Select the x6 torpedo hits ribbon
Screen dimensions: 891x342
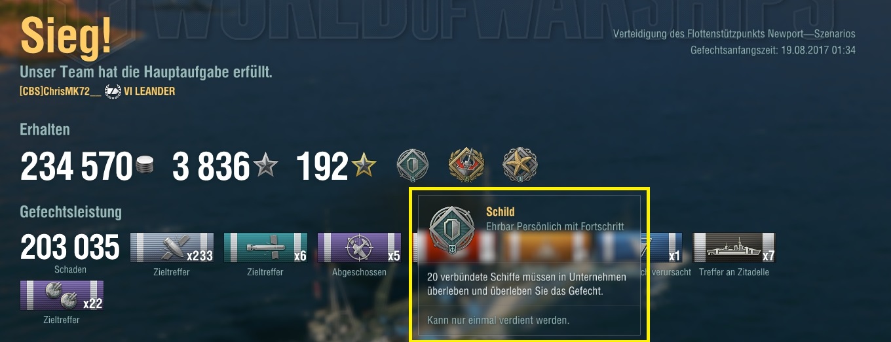pyautogui.click(x=265, y=248)
